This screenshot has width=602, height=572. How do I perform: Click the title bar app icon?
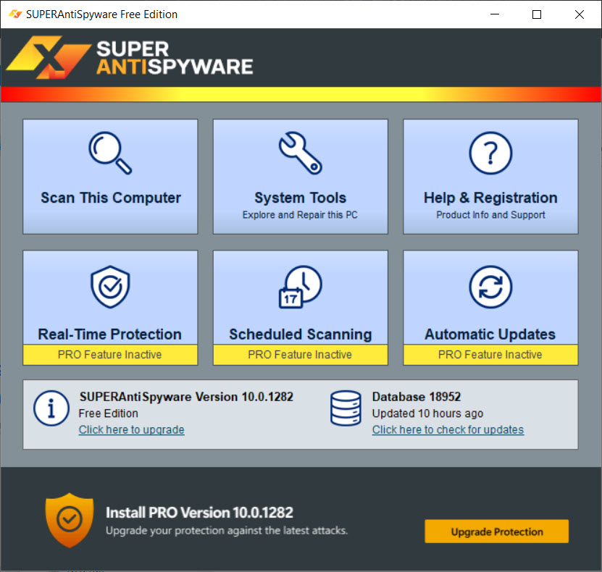point(15,14)
